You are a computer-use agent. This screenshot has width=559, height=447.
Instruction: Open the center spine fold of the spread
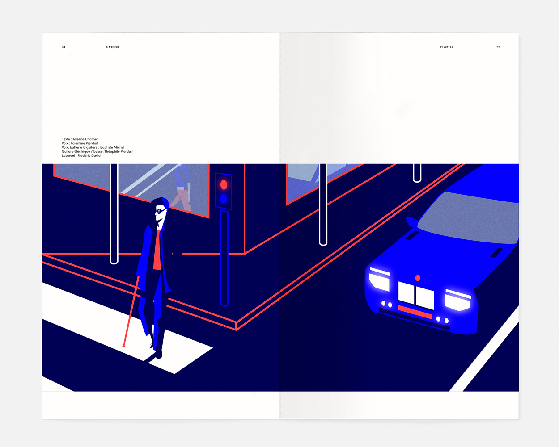[281, 223]
